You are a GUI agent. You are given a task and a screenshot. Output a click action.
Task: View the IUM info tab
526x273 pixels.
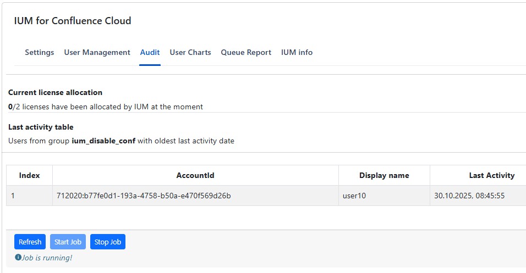click(x=297, y=53)
